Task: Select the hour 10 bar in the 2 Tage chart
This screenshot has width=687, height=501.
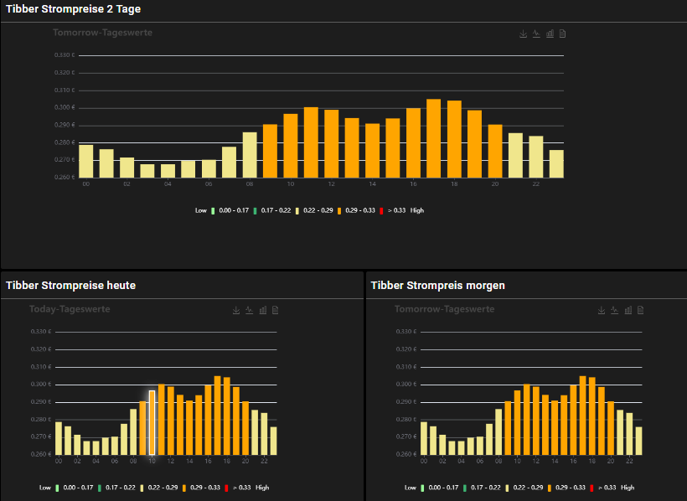Action: (291, 146)
